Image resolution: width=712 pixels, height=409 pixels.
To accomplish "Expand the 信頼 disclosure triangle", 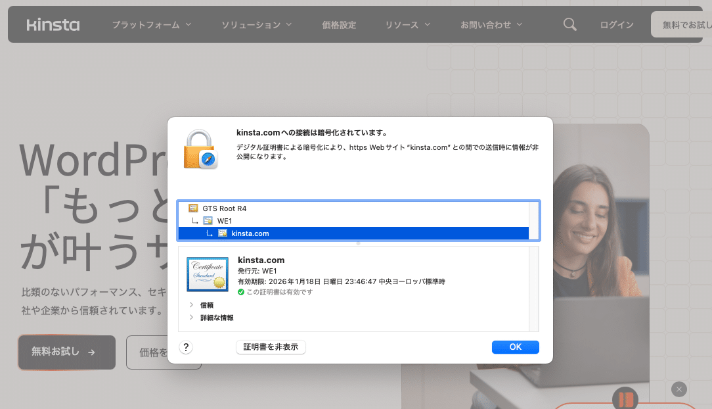I will [x=190, y=304].
